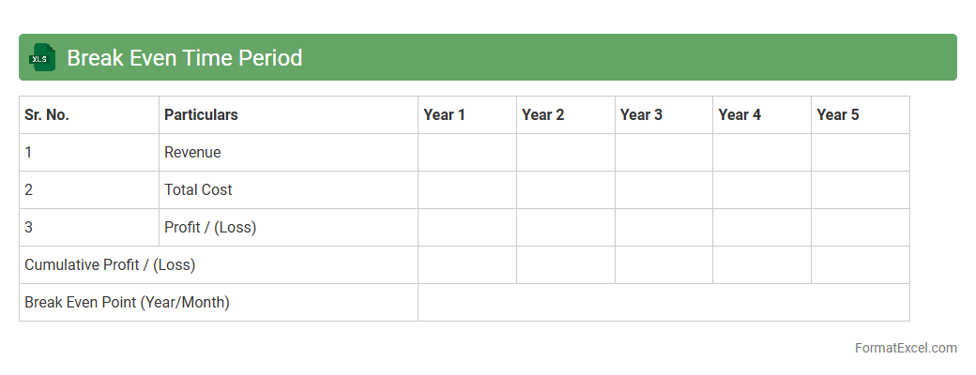
Task: Click the Year 2 column header
Action: coord(543,115)
